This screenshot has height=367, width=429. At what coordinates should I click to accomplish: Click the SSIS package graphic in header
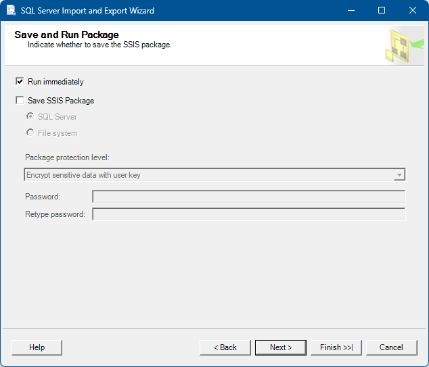[x=405, y=46]
